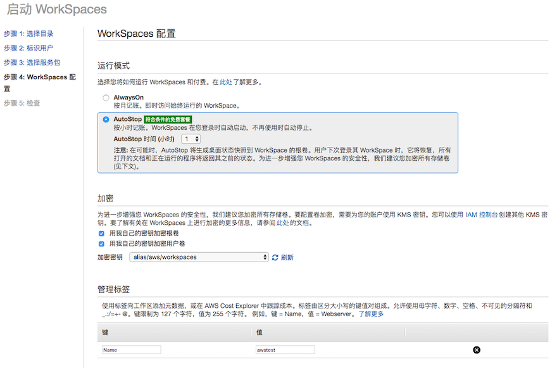The image size is (557, 368).
Task: Toggle 用我自己的密钥加密用户卷 checkbox
Action: coord(102,244)
